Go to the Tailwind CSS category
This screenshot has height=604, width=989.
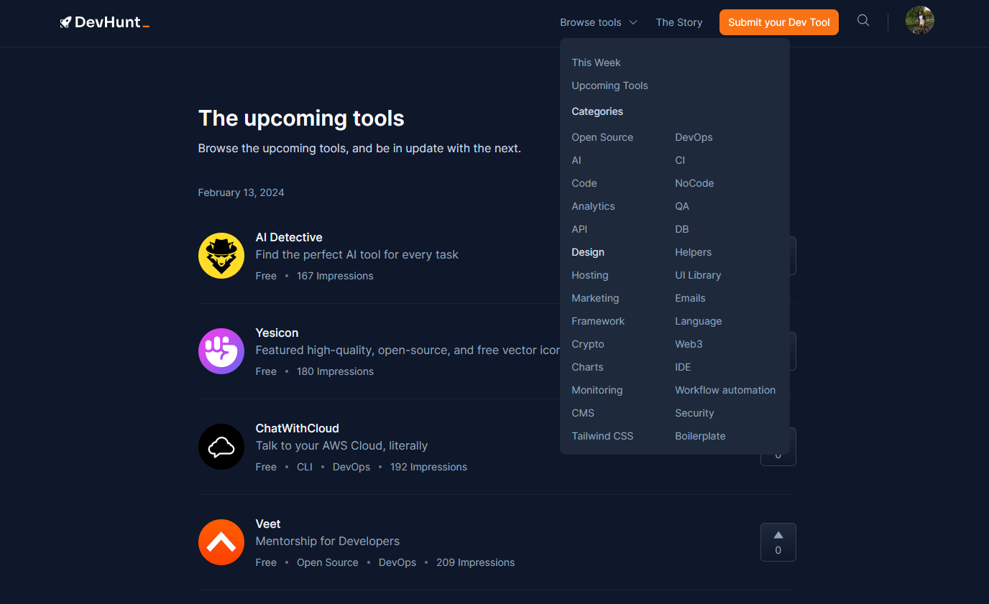602,436
